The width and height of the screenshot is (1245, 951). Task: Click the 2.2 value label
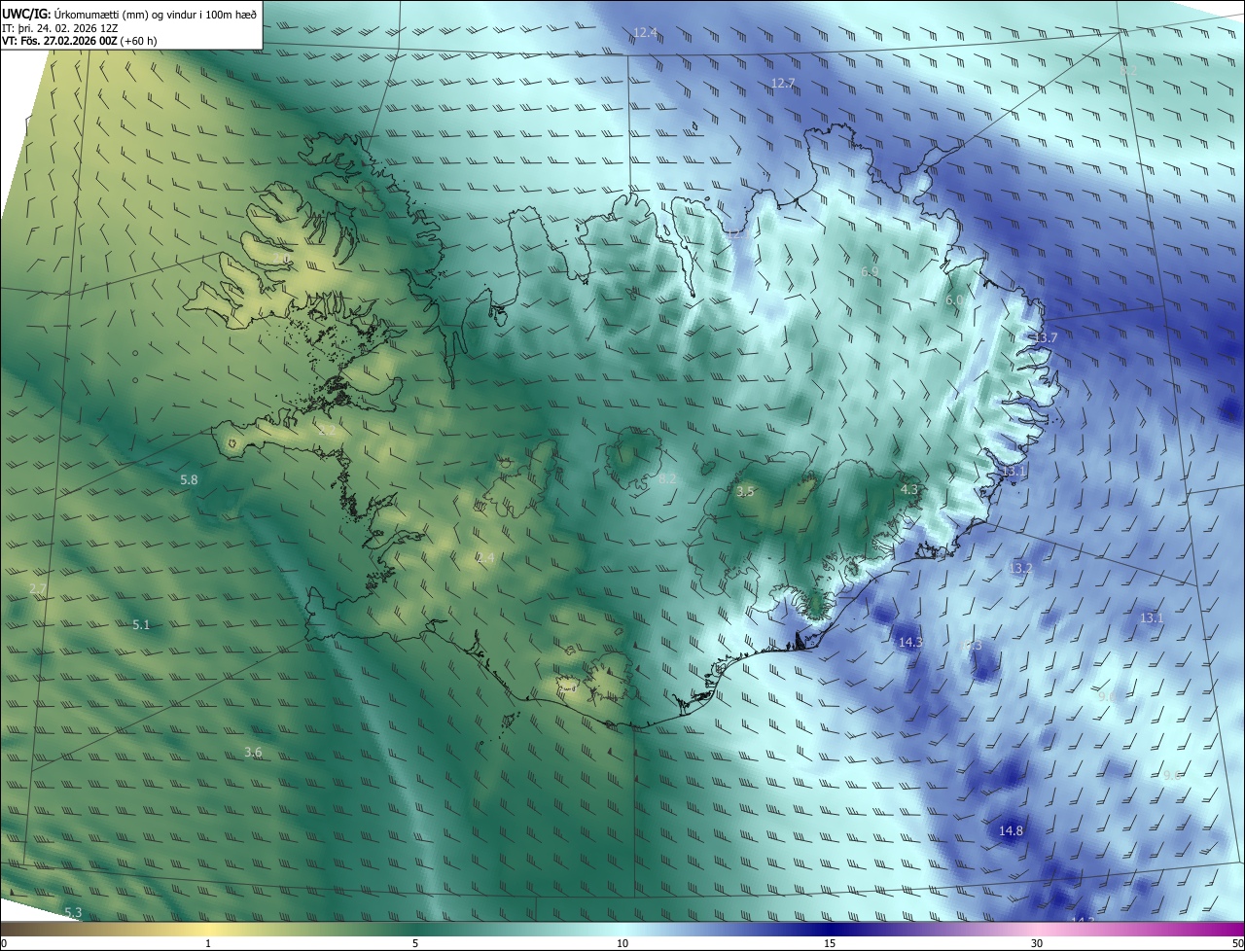click(327, 430)
